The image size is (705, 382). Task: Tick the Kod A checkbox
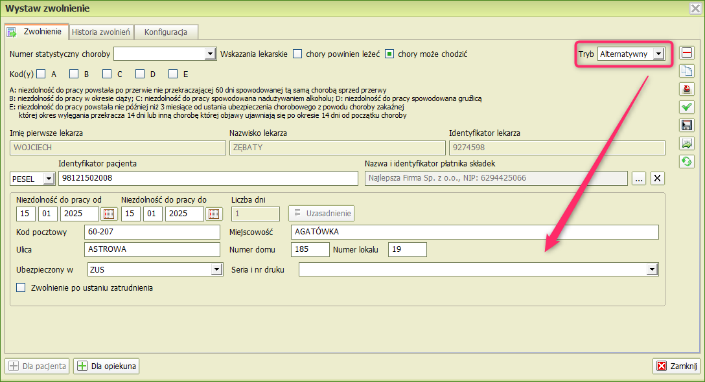pyautogui.click(x=41, y=74)
